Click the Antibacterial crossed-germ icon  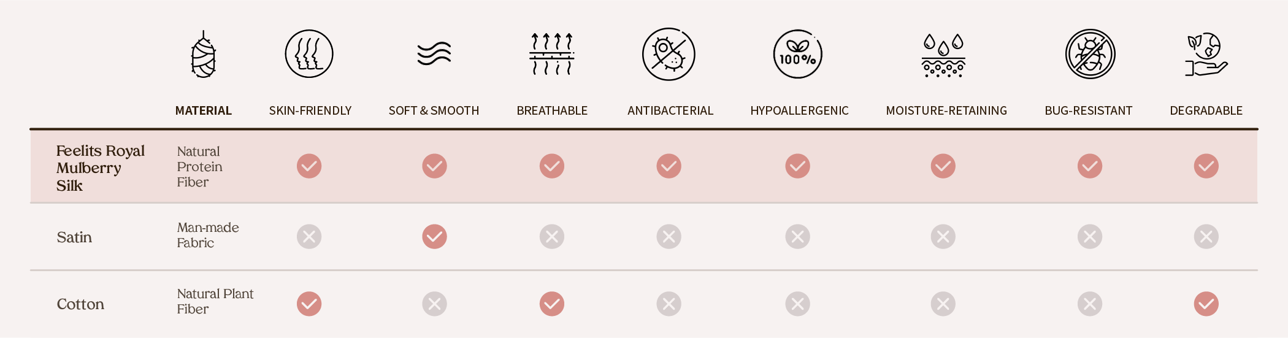point(669,54)
